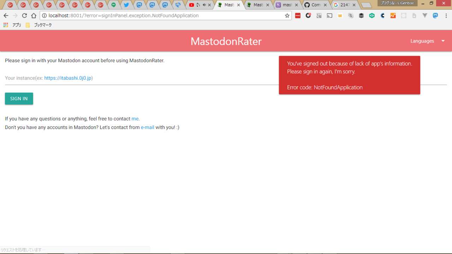Click the 'me' contact link

click(x=135, y=119)
